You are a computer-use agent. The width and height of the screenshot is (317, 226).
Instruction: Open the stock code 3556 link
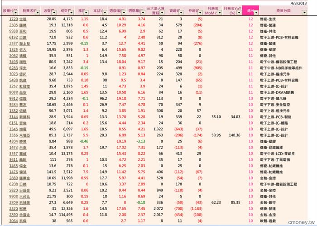point(14,135)
